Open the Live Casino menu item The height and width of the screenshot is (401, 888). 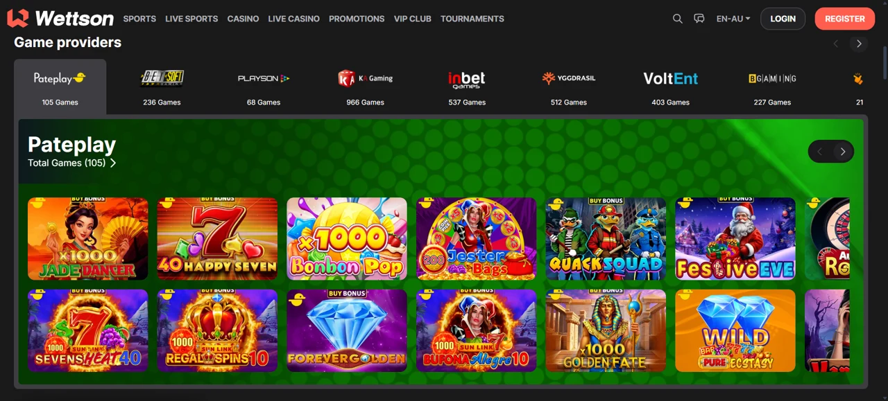(x=294, y=19)
